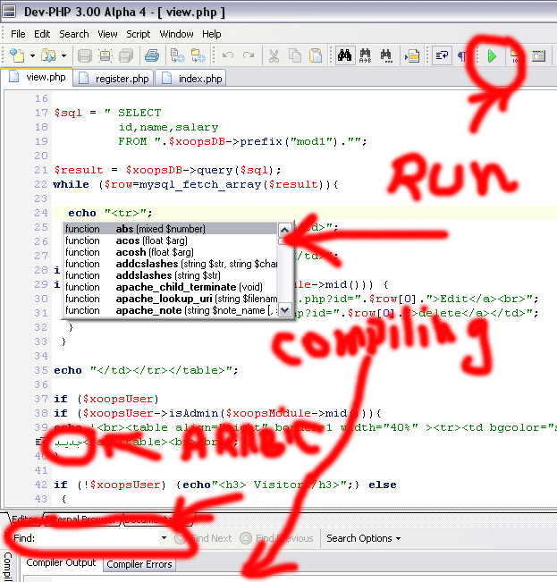
Task: Switch to the index.php tab
Action: (191, 79)
